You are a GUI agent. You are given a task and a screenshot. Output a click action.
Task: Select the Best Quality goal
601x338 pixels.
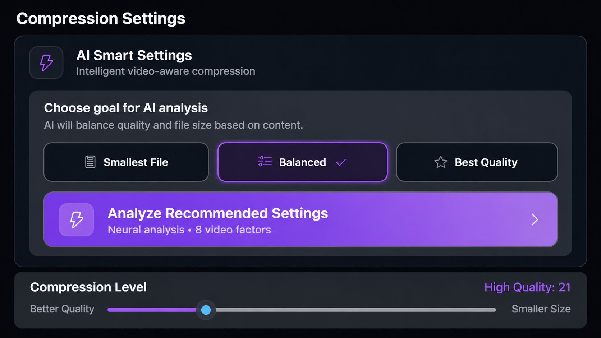[477, 162]
